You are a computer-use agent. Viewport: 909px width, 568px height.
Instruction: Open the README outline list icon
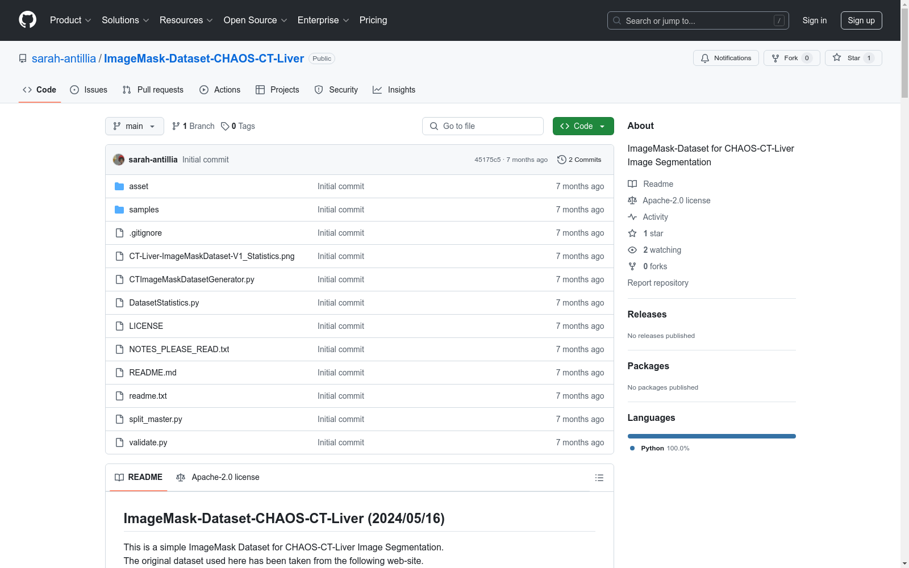599,478
